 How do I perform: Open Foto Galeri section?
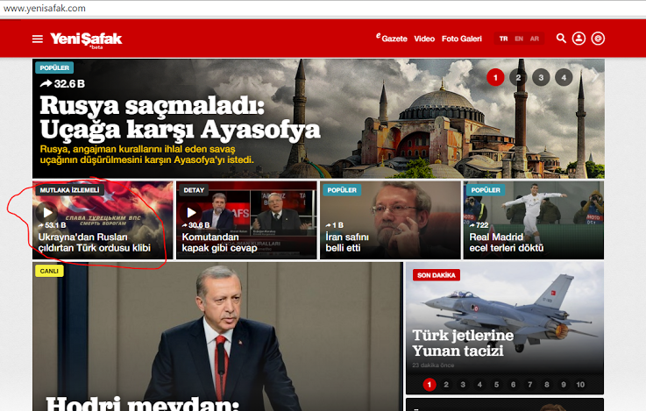click(x=462, y=39)
